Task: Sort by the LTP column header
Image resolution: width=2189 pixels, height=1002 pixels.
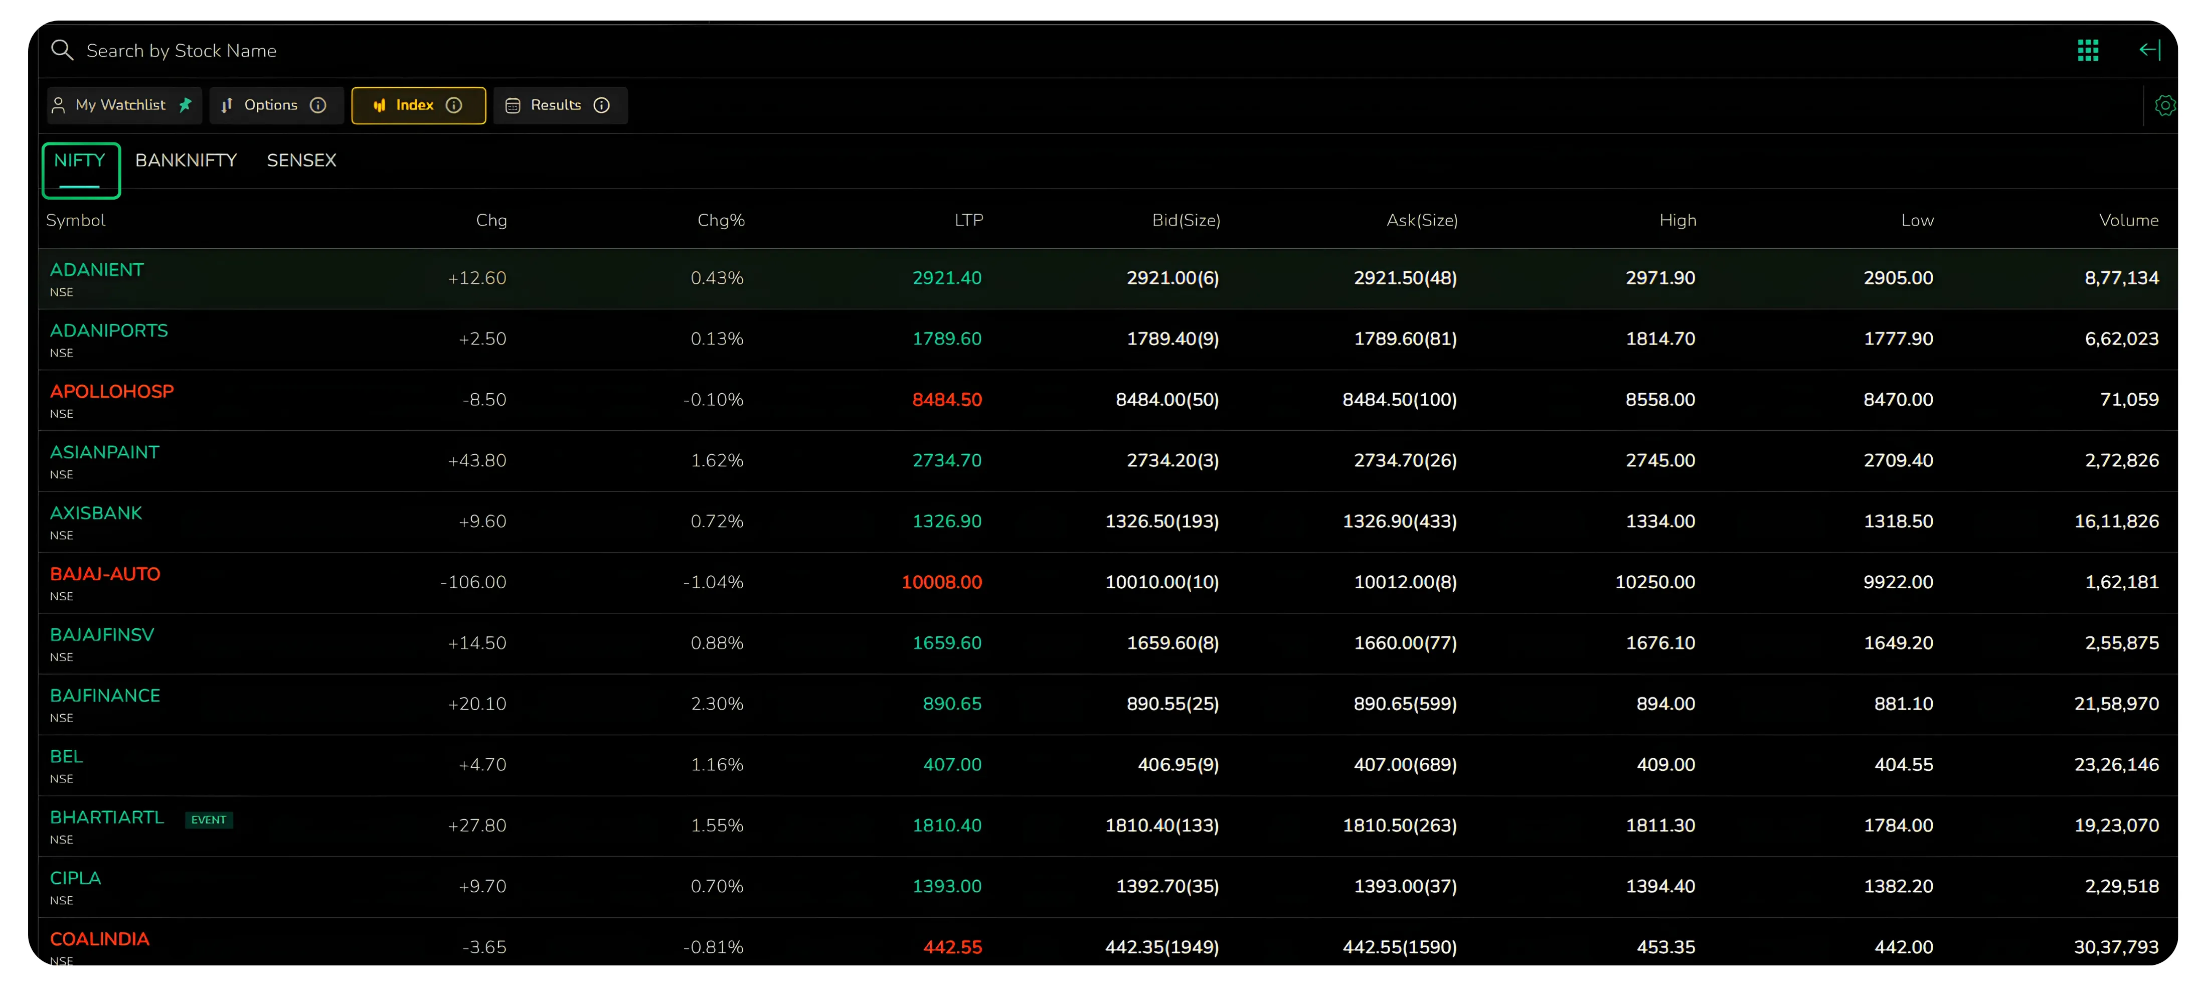Action: [969, 220]
